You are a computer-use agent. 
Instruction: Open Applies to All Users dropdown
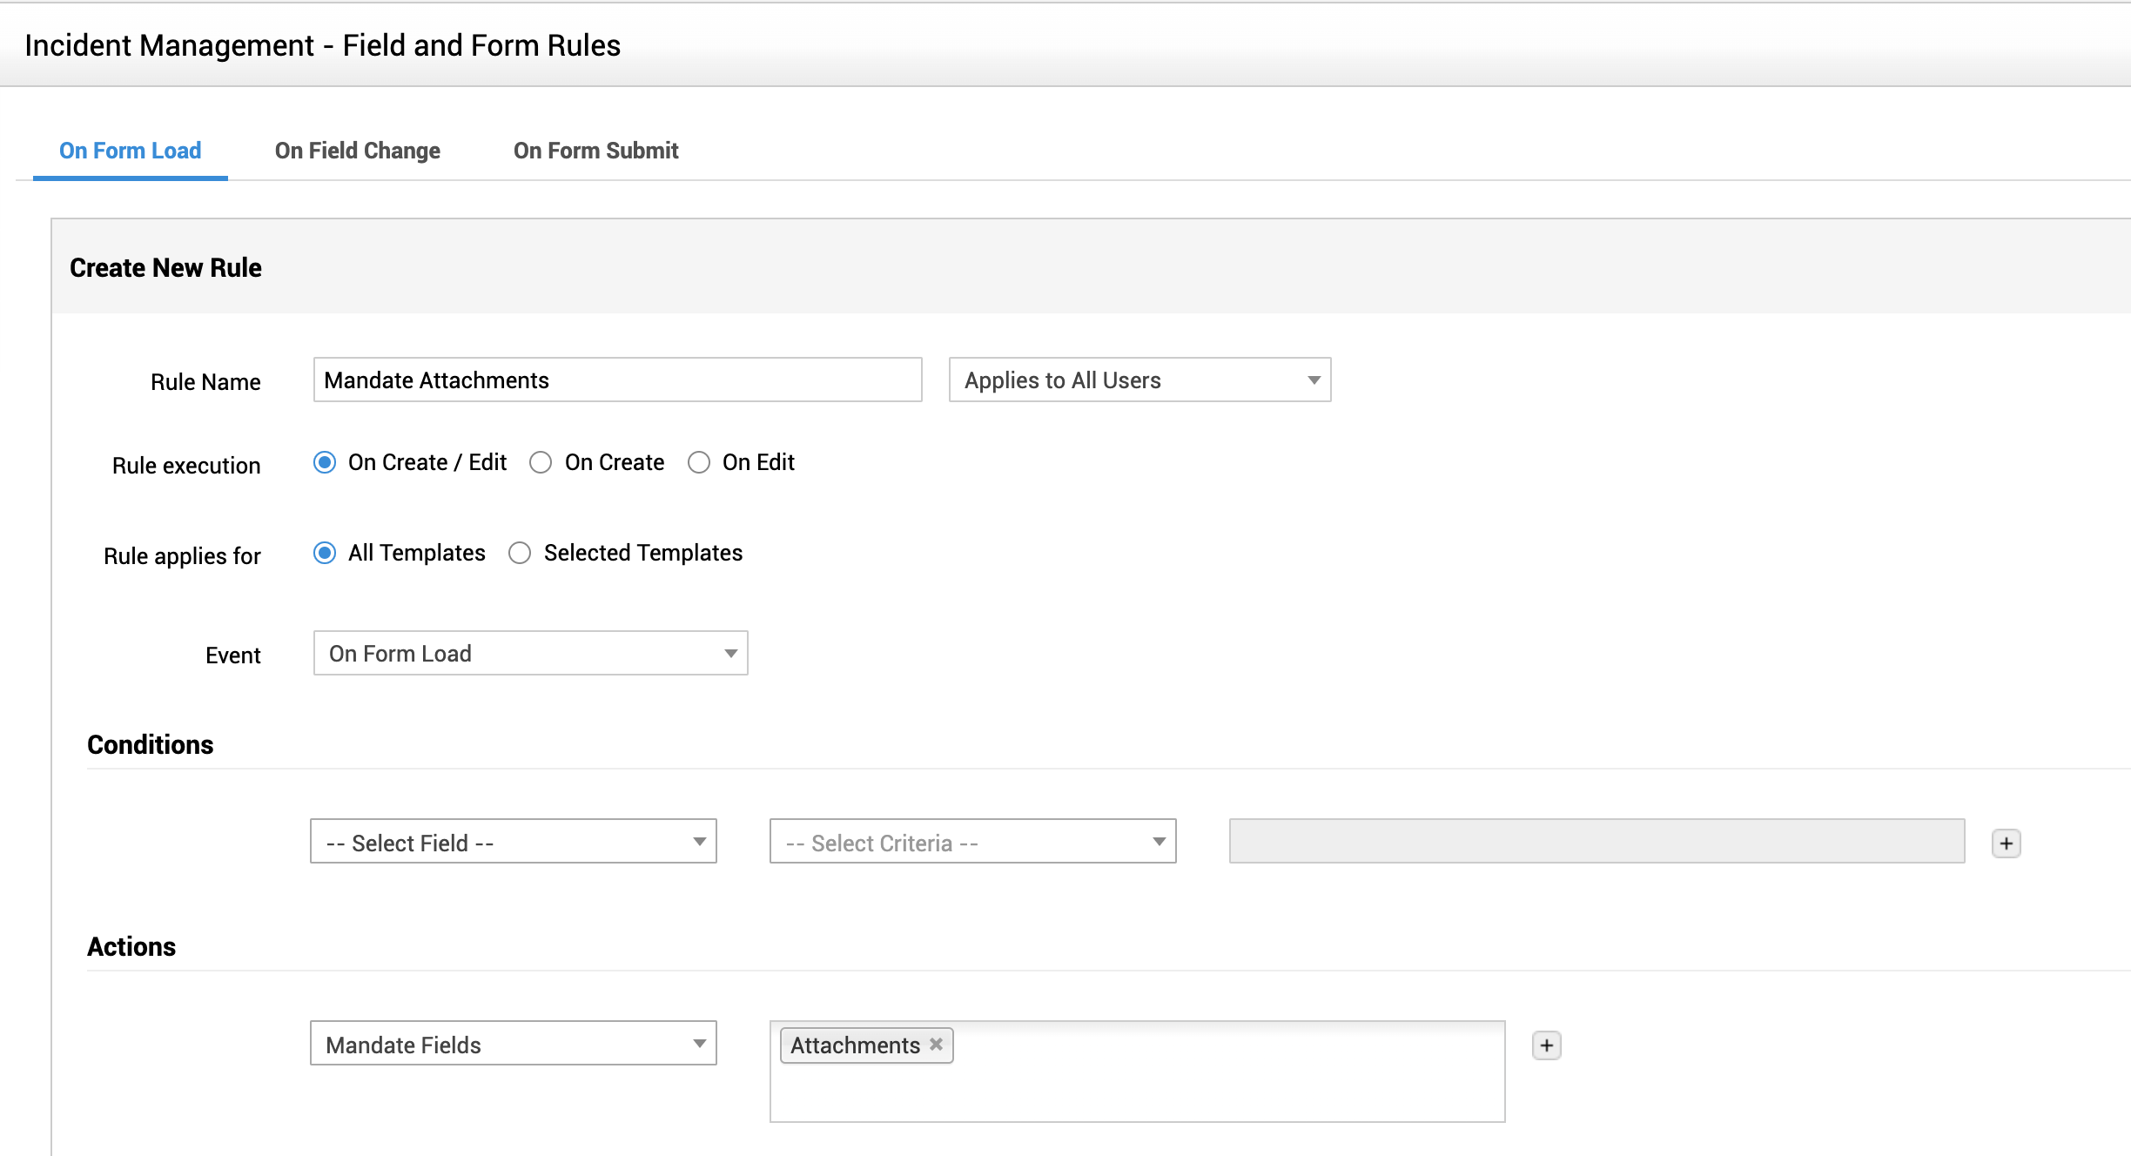[1139, 380]
